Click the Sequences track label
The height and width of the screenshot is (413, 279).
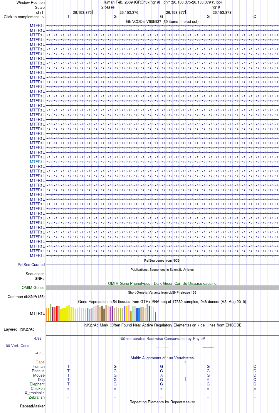tap(35, 274)
